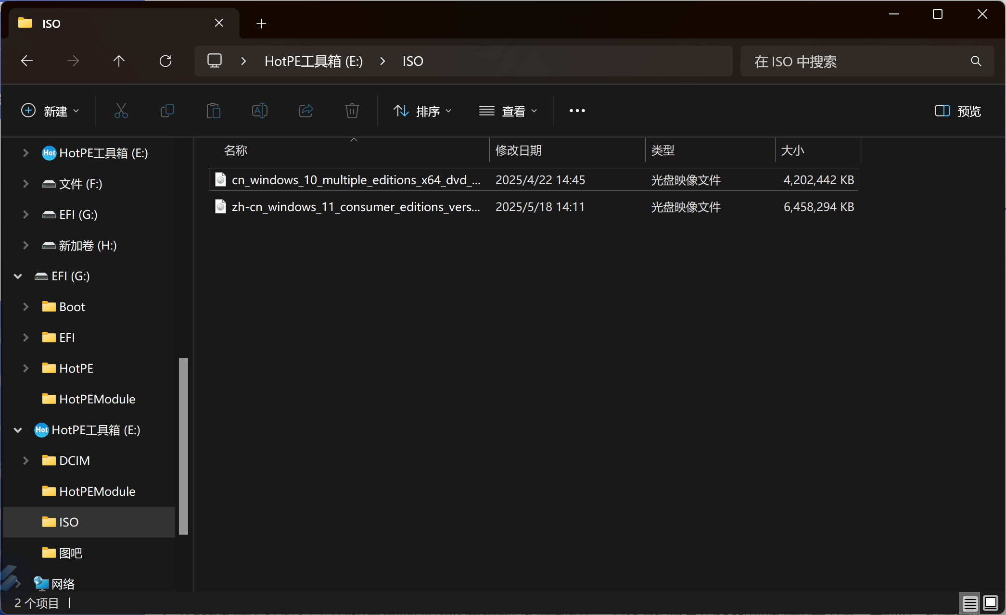Expand the Boot folder node

[26, 307]
